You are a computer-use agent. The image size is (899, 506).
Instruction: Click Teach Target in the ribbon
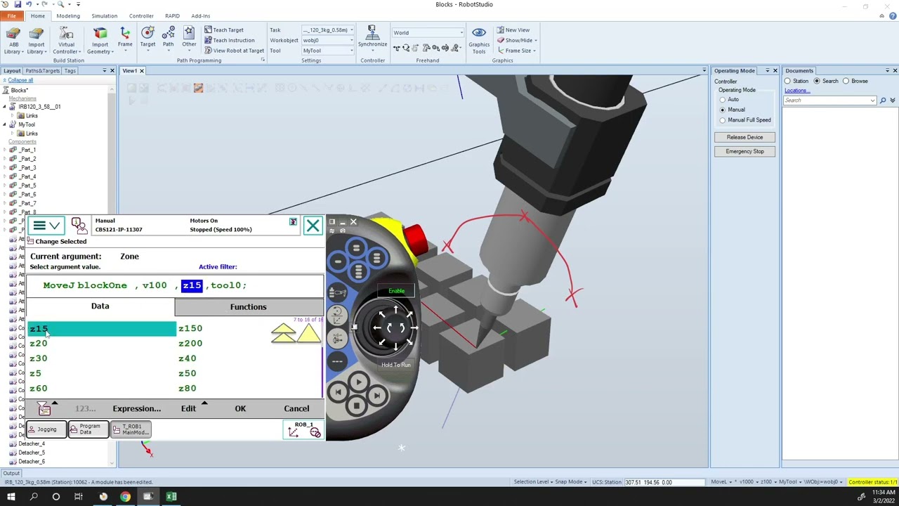click(x=224, y=30)
